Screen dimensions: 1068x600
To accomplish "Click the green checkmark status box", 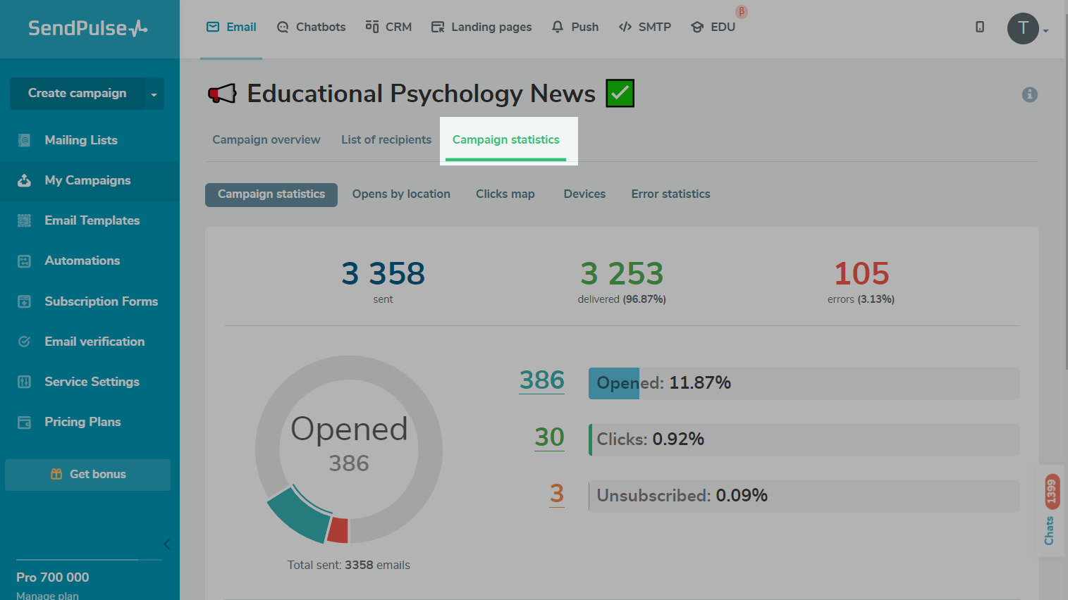I will (620, 93).
